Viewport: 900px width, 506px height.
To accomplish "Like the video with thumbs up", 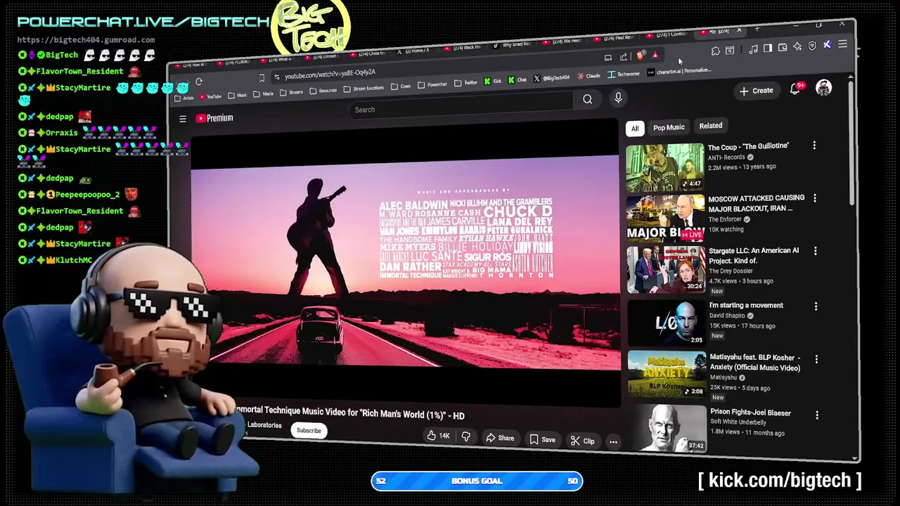I will (x=438, y=436).
